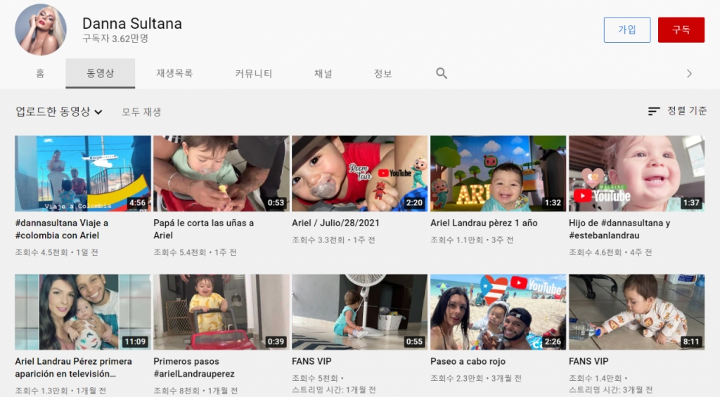Expand the 업로드한 동영상 dropdown

click(59, 112)
